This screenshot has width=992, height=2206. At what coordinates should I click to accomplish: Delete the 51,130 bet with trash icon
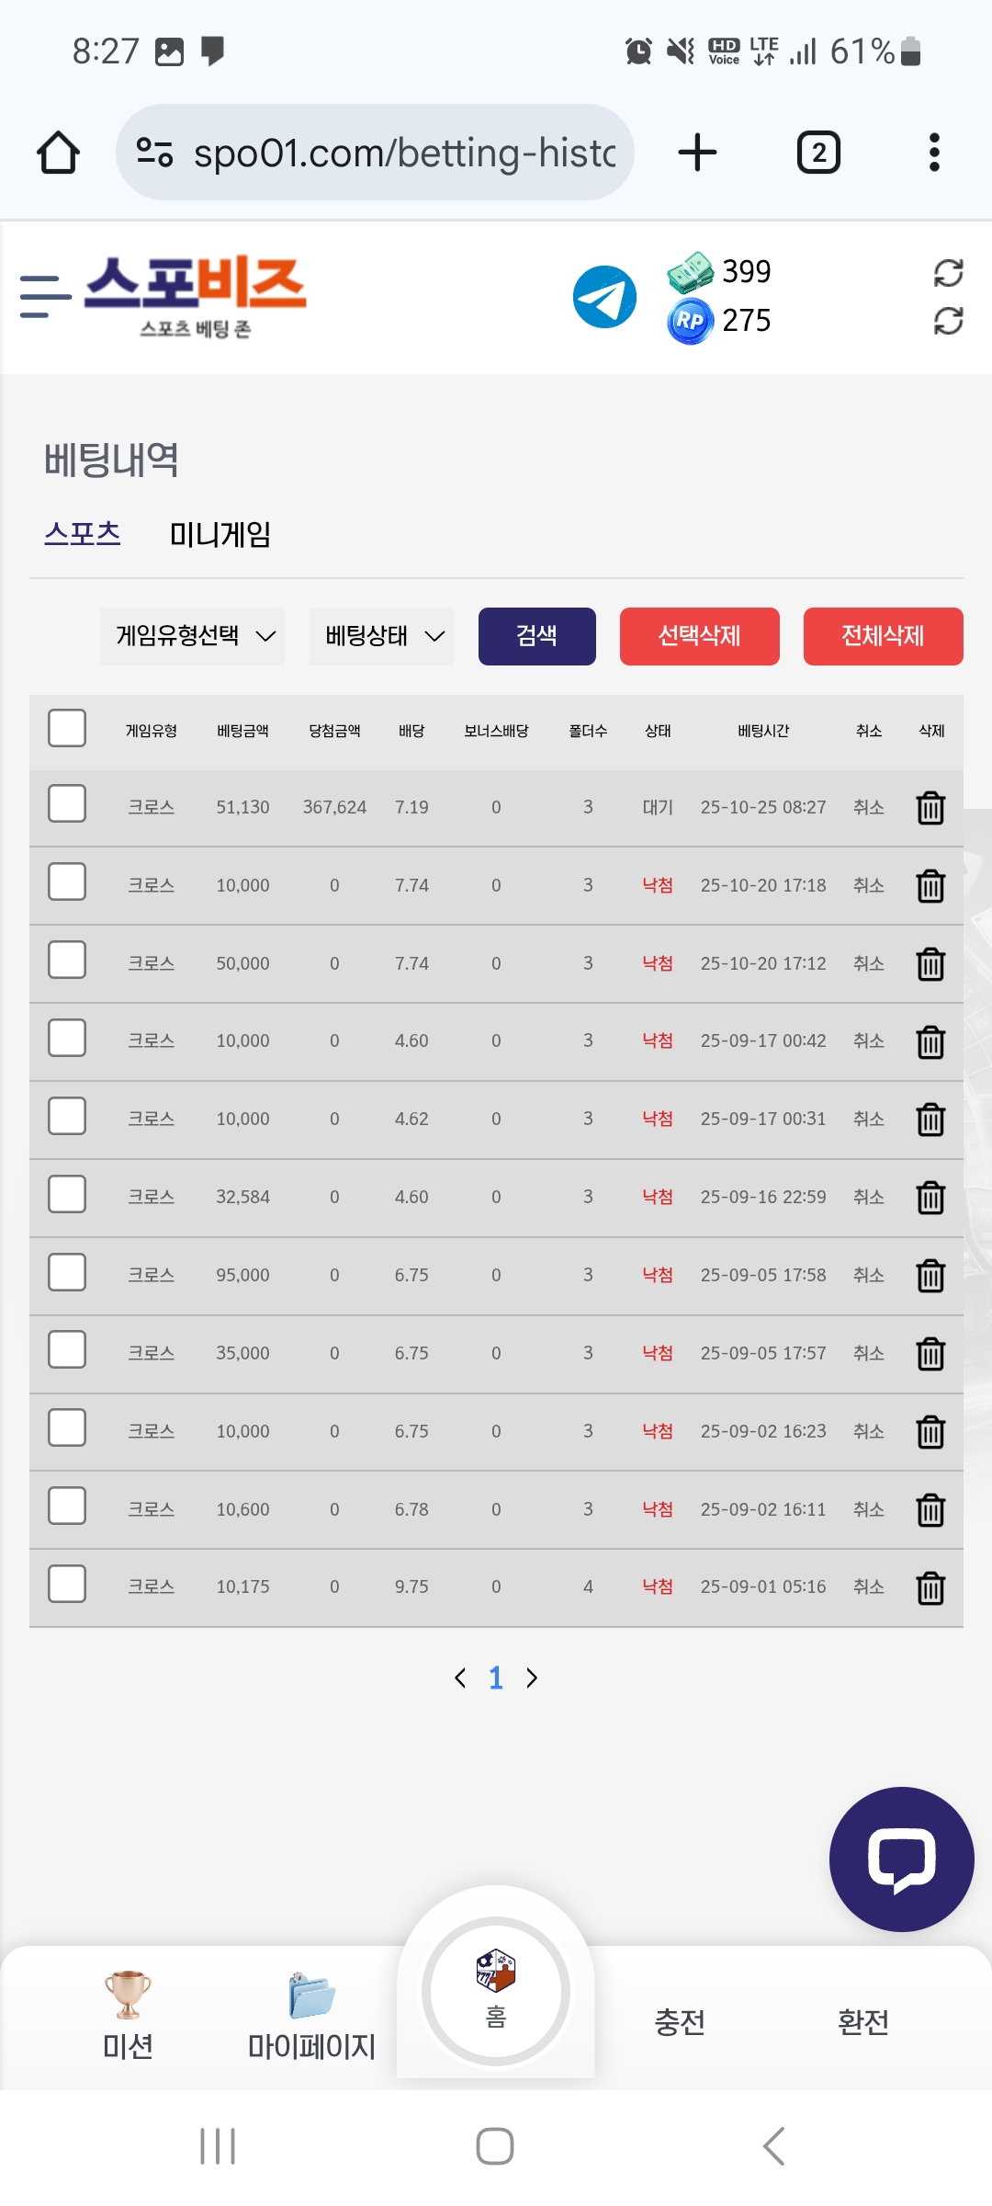[x=930, y=808]
